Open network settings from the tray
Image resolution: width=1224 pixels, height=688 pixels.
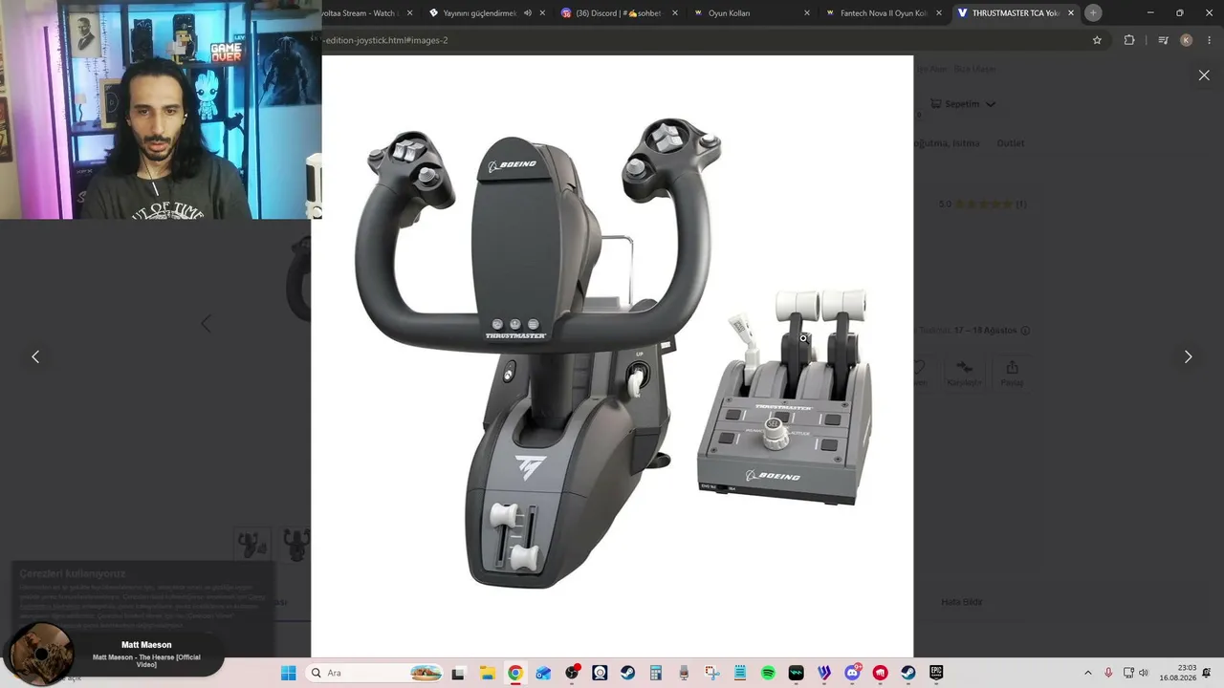[1128, 673]
